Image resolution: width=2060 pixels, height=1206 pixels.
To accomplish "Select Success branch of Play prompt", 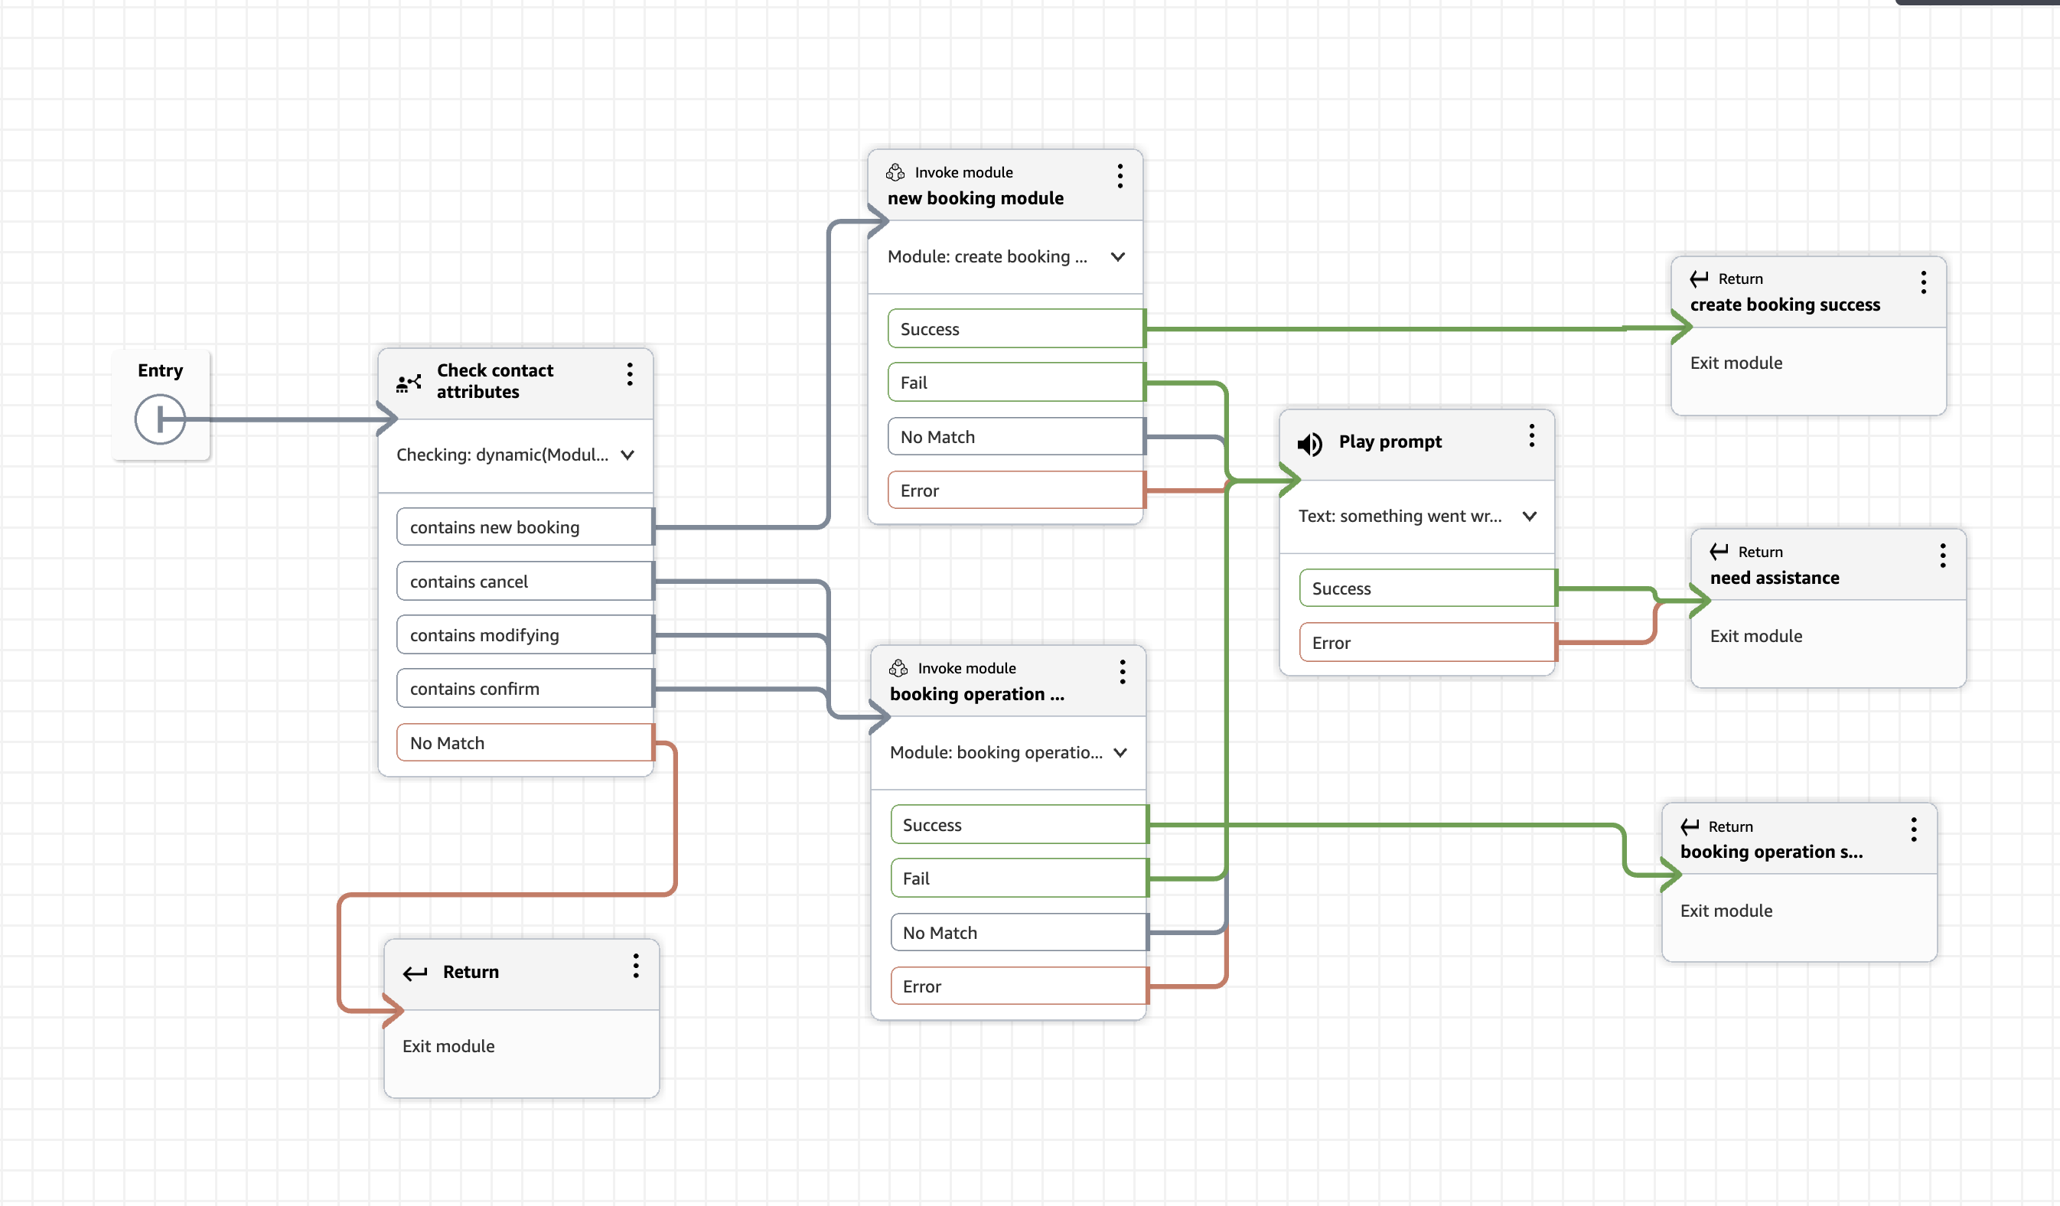I will coord(1428,588).
